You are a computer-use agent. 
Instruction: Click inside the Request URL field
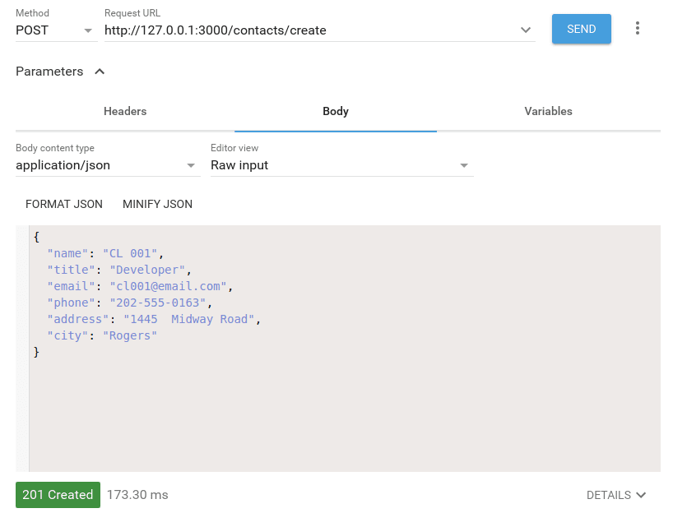click(x=247, y=29)
